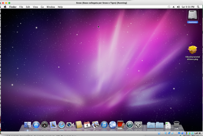The width and height of the screenshot is (203, 136).
Task: Open Finder from the Dock
Action: pyautogui.click(x=28, y=125)
